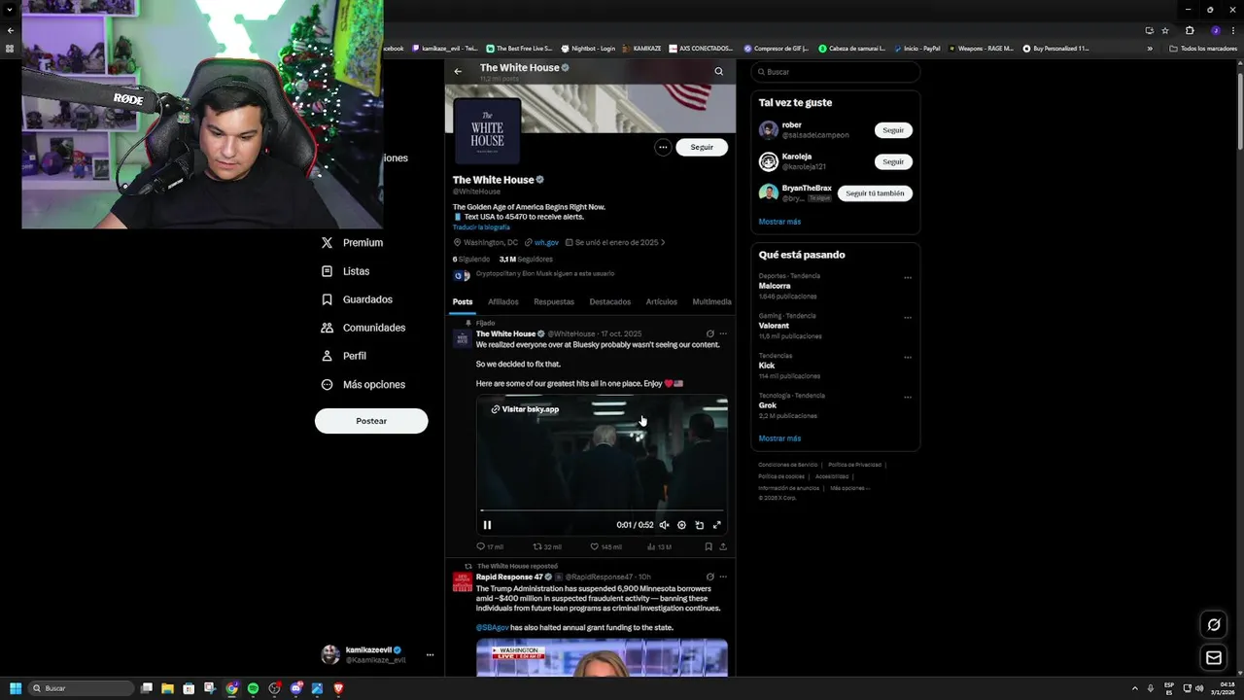The width and height of the screenshot is (1244, 700).
Task: Click the Buscar search field on X
Action: pyautogui.click(x=836, y=72)
